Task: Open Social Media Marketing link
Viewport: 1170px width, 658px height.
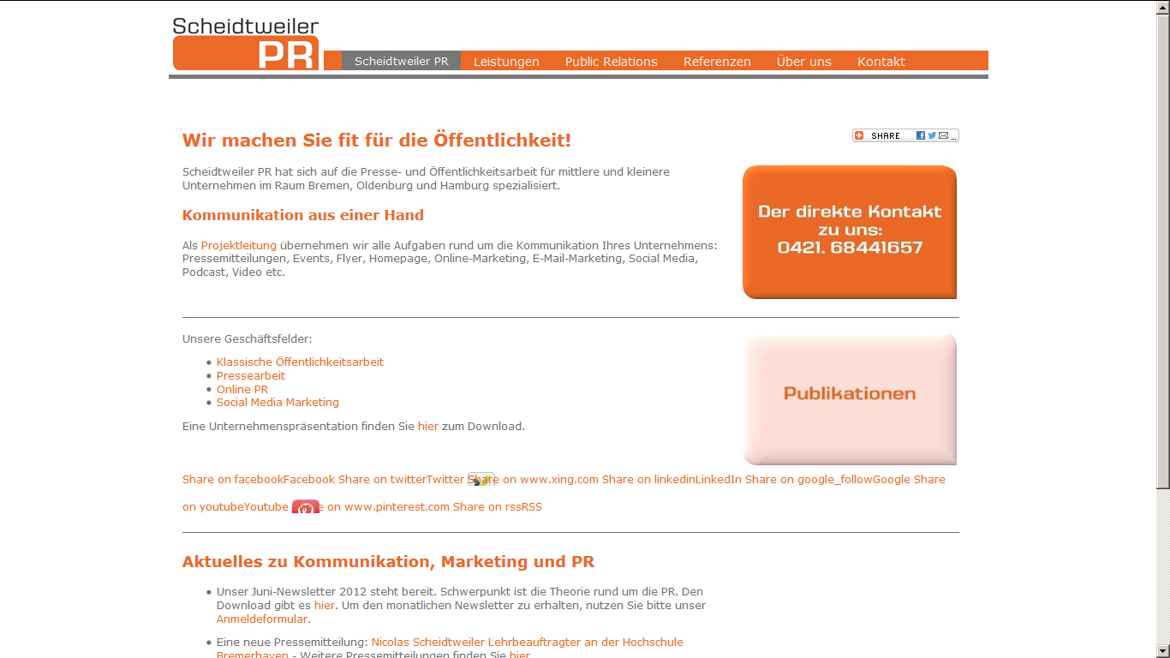Action: pos(278,403)
